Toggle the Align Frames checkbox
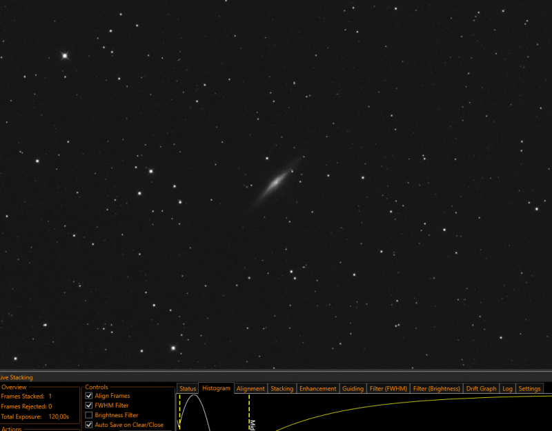 (x=89, y=396)
